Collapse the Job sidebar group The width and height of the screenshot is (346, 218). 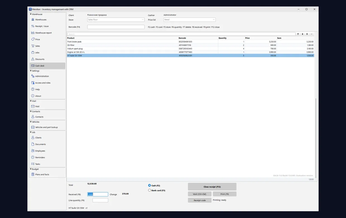[31, 132]
